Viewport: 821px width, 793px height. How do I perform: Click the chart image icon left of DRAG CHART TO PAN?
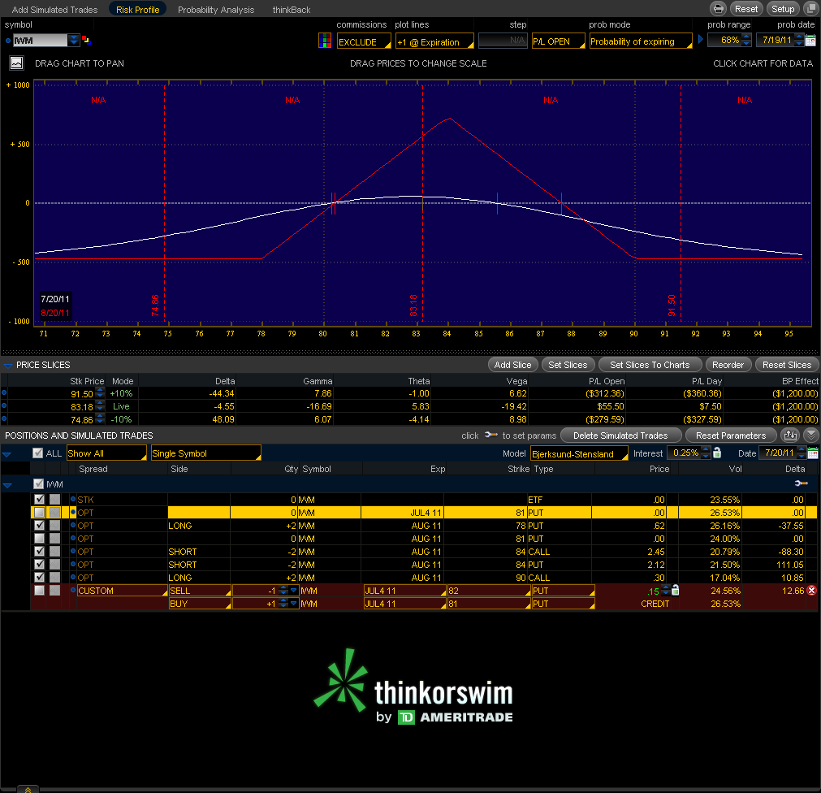pos(16,63)
